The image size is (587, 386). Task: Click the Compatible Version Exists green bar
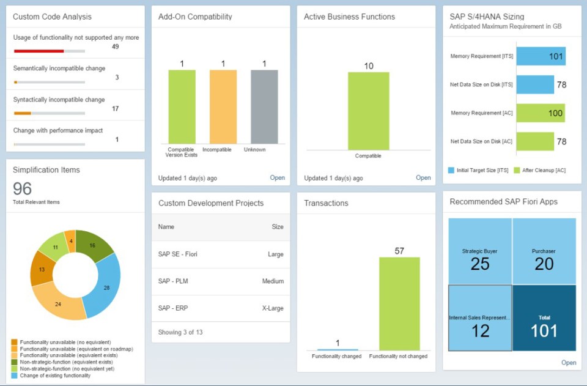pos(182,107)
